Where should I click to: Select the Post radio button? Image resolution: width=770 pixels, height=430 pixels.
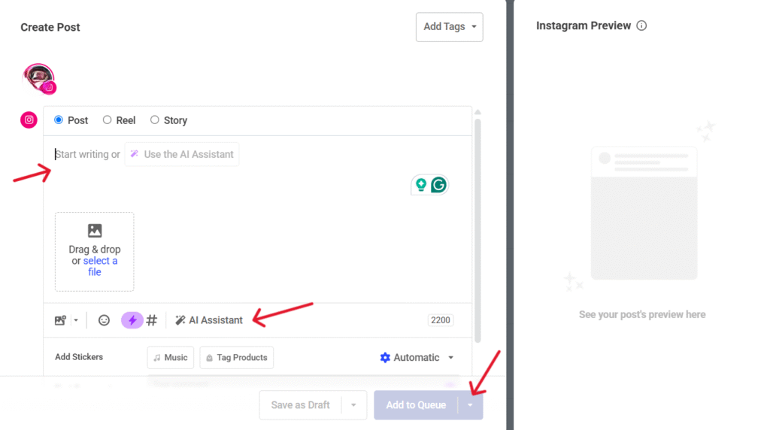(x=59, y=120)
